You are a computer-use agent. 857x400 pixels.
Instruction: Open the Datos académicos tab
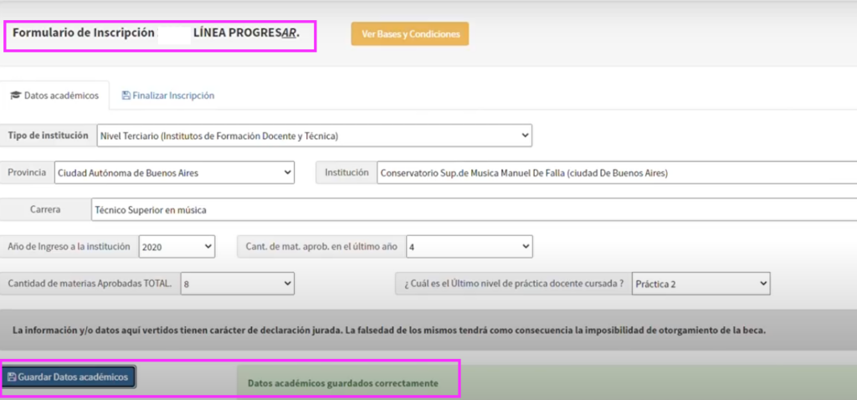54,95
